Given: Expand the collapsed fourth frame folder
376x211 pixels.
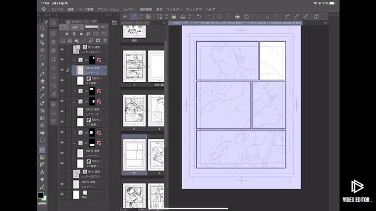Looking at the screenshot, I should pyautogui.click(x=75, y=132).
